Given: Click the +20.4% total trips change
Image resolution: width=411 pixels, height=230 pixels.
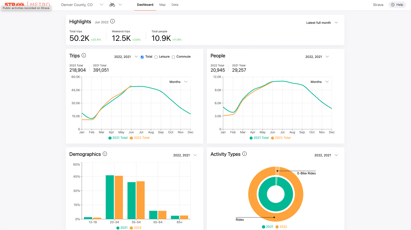Looking at the screenshot, I should tap(96, 40).
